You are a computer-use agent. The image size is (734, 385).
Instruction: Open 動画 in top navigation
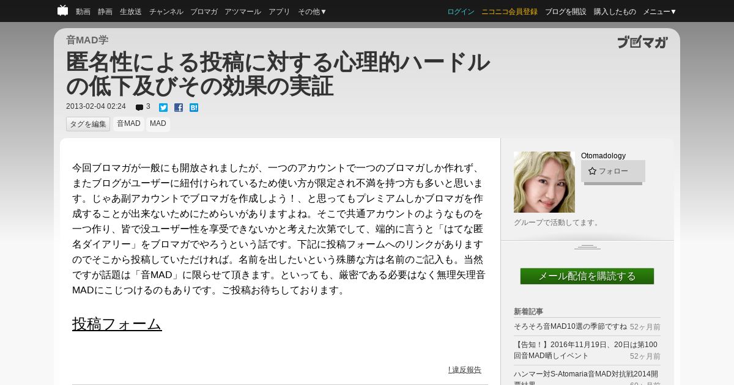83,12
